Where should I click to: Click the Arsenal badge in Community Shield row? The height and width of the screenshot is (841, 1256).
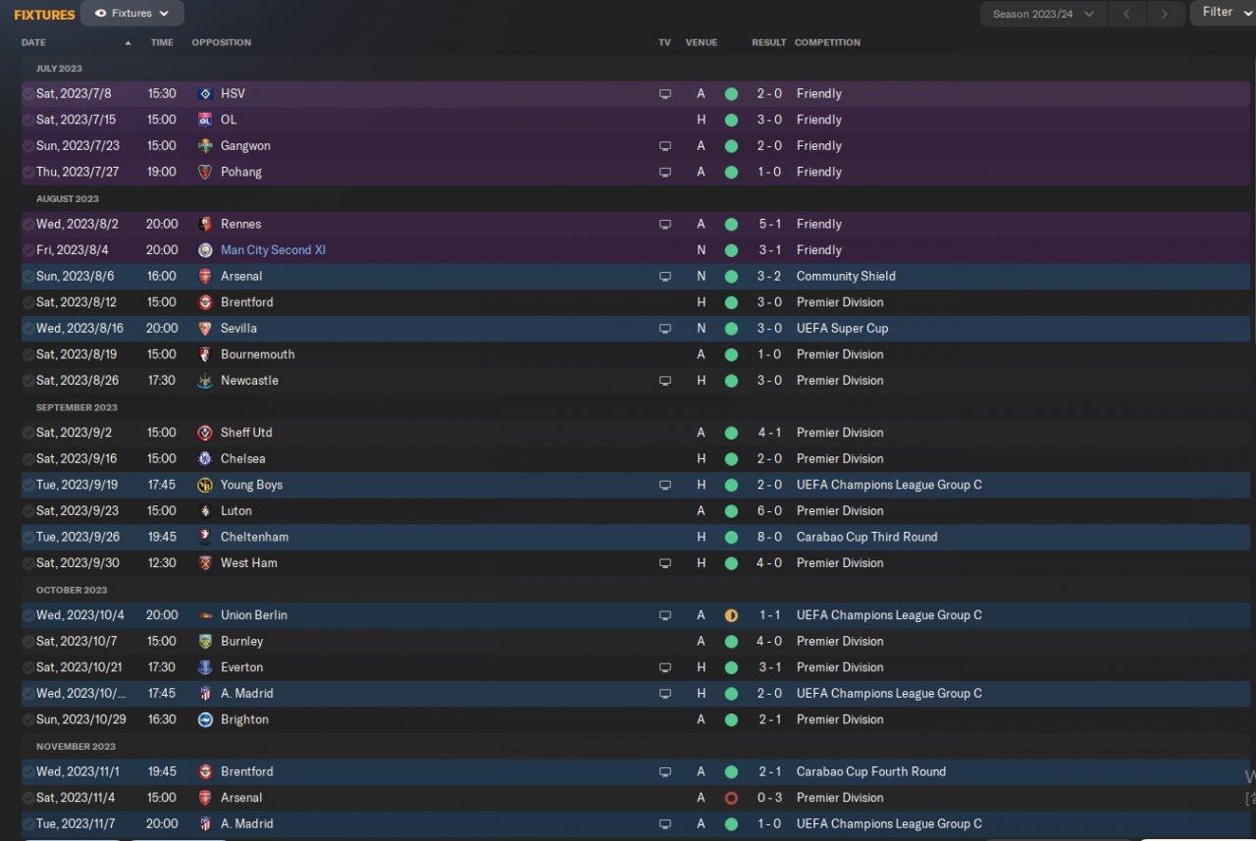click(205, 277)
